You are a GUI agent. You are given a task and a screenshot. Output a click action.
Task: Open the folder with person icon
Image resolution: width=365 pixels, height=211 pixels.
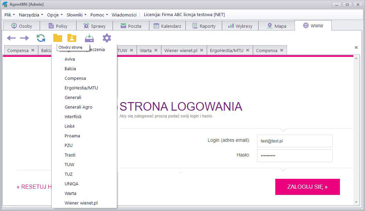coord(72,38)
